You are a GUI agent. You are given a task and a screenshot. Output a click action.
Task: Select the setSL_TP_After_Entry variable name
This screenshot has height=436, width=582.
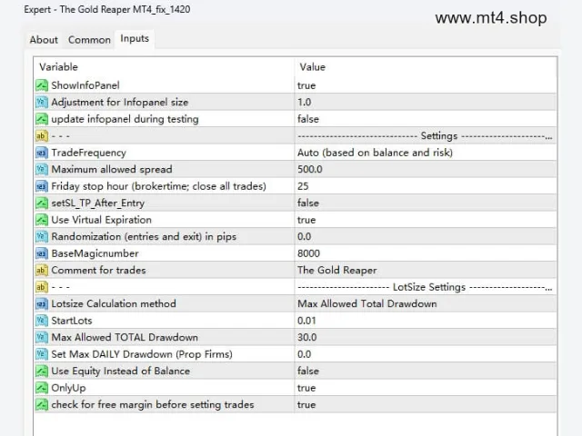click(x=97, y=203)
